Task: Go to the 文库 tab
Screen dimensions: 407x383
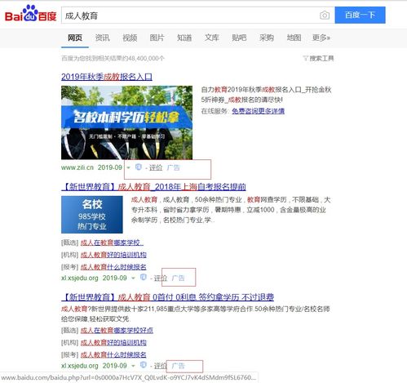Action: (211, 38)
